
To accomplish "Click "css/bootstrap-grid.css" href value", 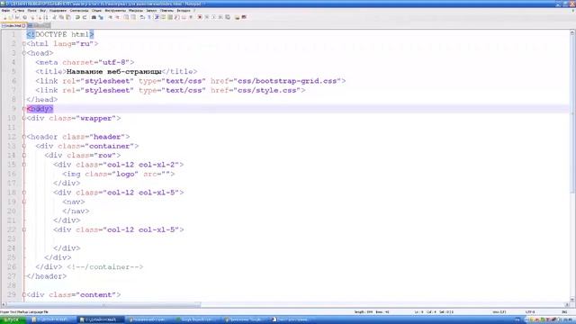I will tap(287, 81).
